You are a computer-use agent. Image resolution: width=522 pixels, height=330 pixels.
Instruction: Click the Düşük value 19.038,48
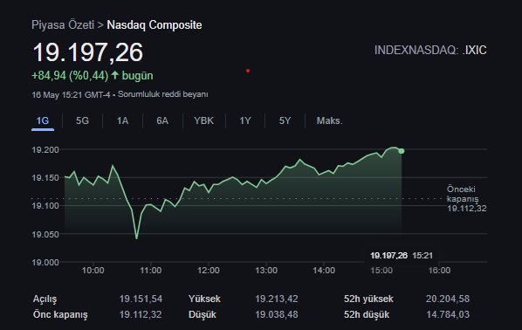click(277, 314)
